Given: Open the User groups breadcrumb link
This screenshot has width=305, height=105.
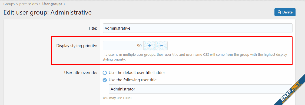Looking at the screenshot, I should pyautogui.click(x=52, y=4).
